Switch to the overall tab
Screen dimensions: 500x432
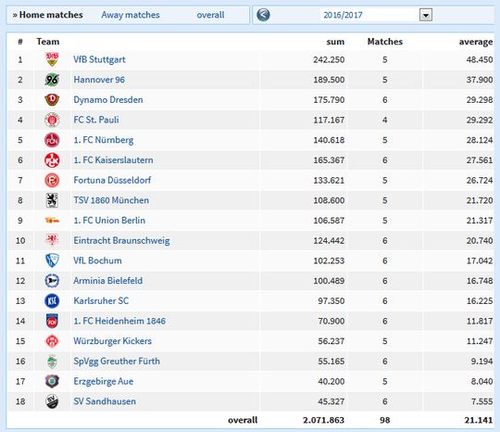click(x=210, y=15)
